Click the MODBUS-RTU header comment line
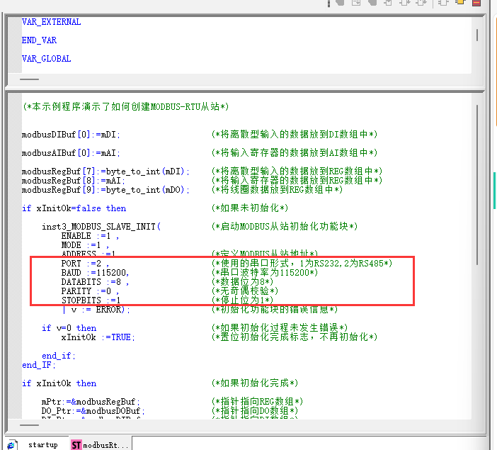Viewport: 497px width, 450px height. click(125, 106)
